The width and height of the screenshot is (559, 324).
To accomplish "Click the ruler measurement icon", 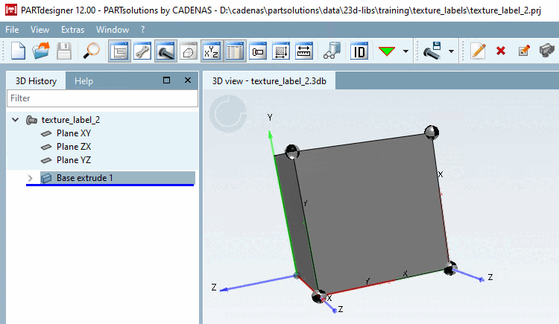I will (304, 51).
